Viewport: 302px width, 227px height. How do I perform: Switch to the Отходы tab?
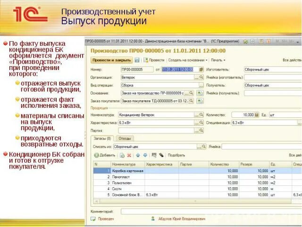[x=125, y=139]
